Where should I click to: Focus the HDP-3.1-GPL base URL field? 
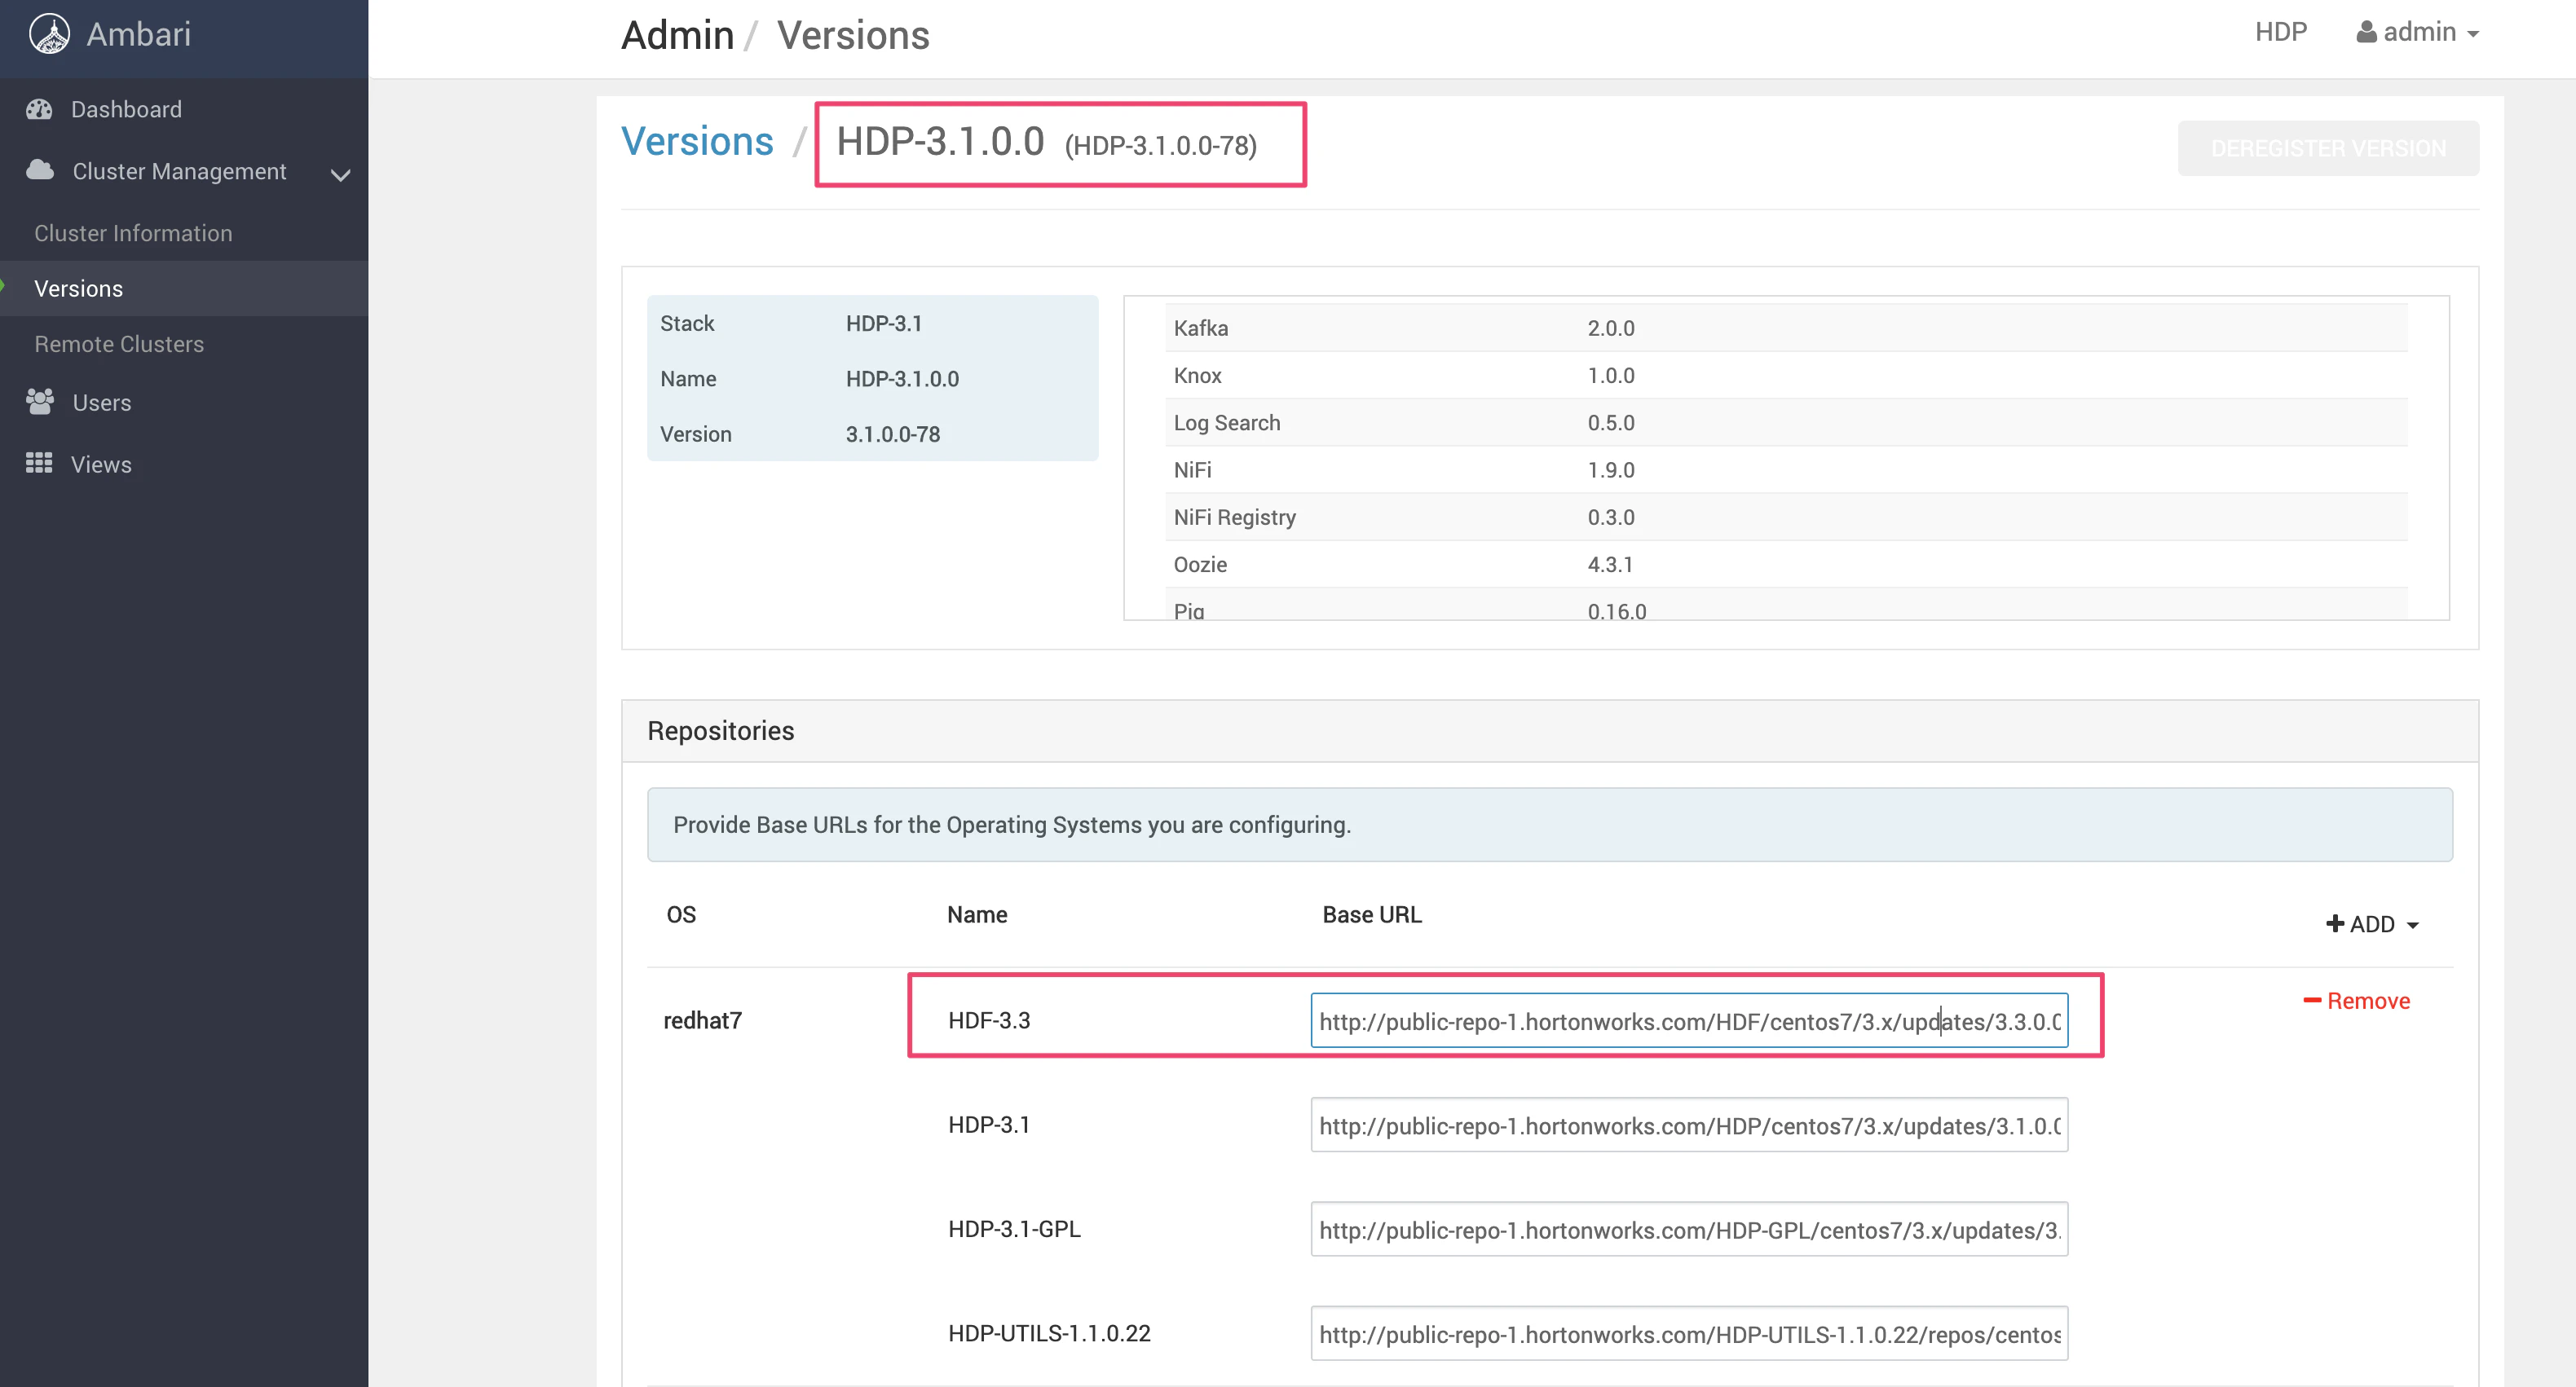click(x=1689, y=1229)
